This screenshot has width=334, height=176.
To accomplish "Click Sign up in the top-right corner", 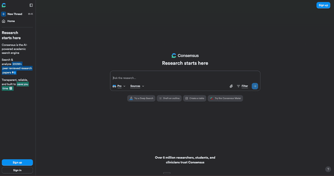I will coord(323,5).
